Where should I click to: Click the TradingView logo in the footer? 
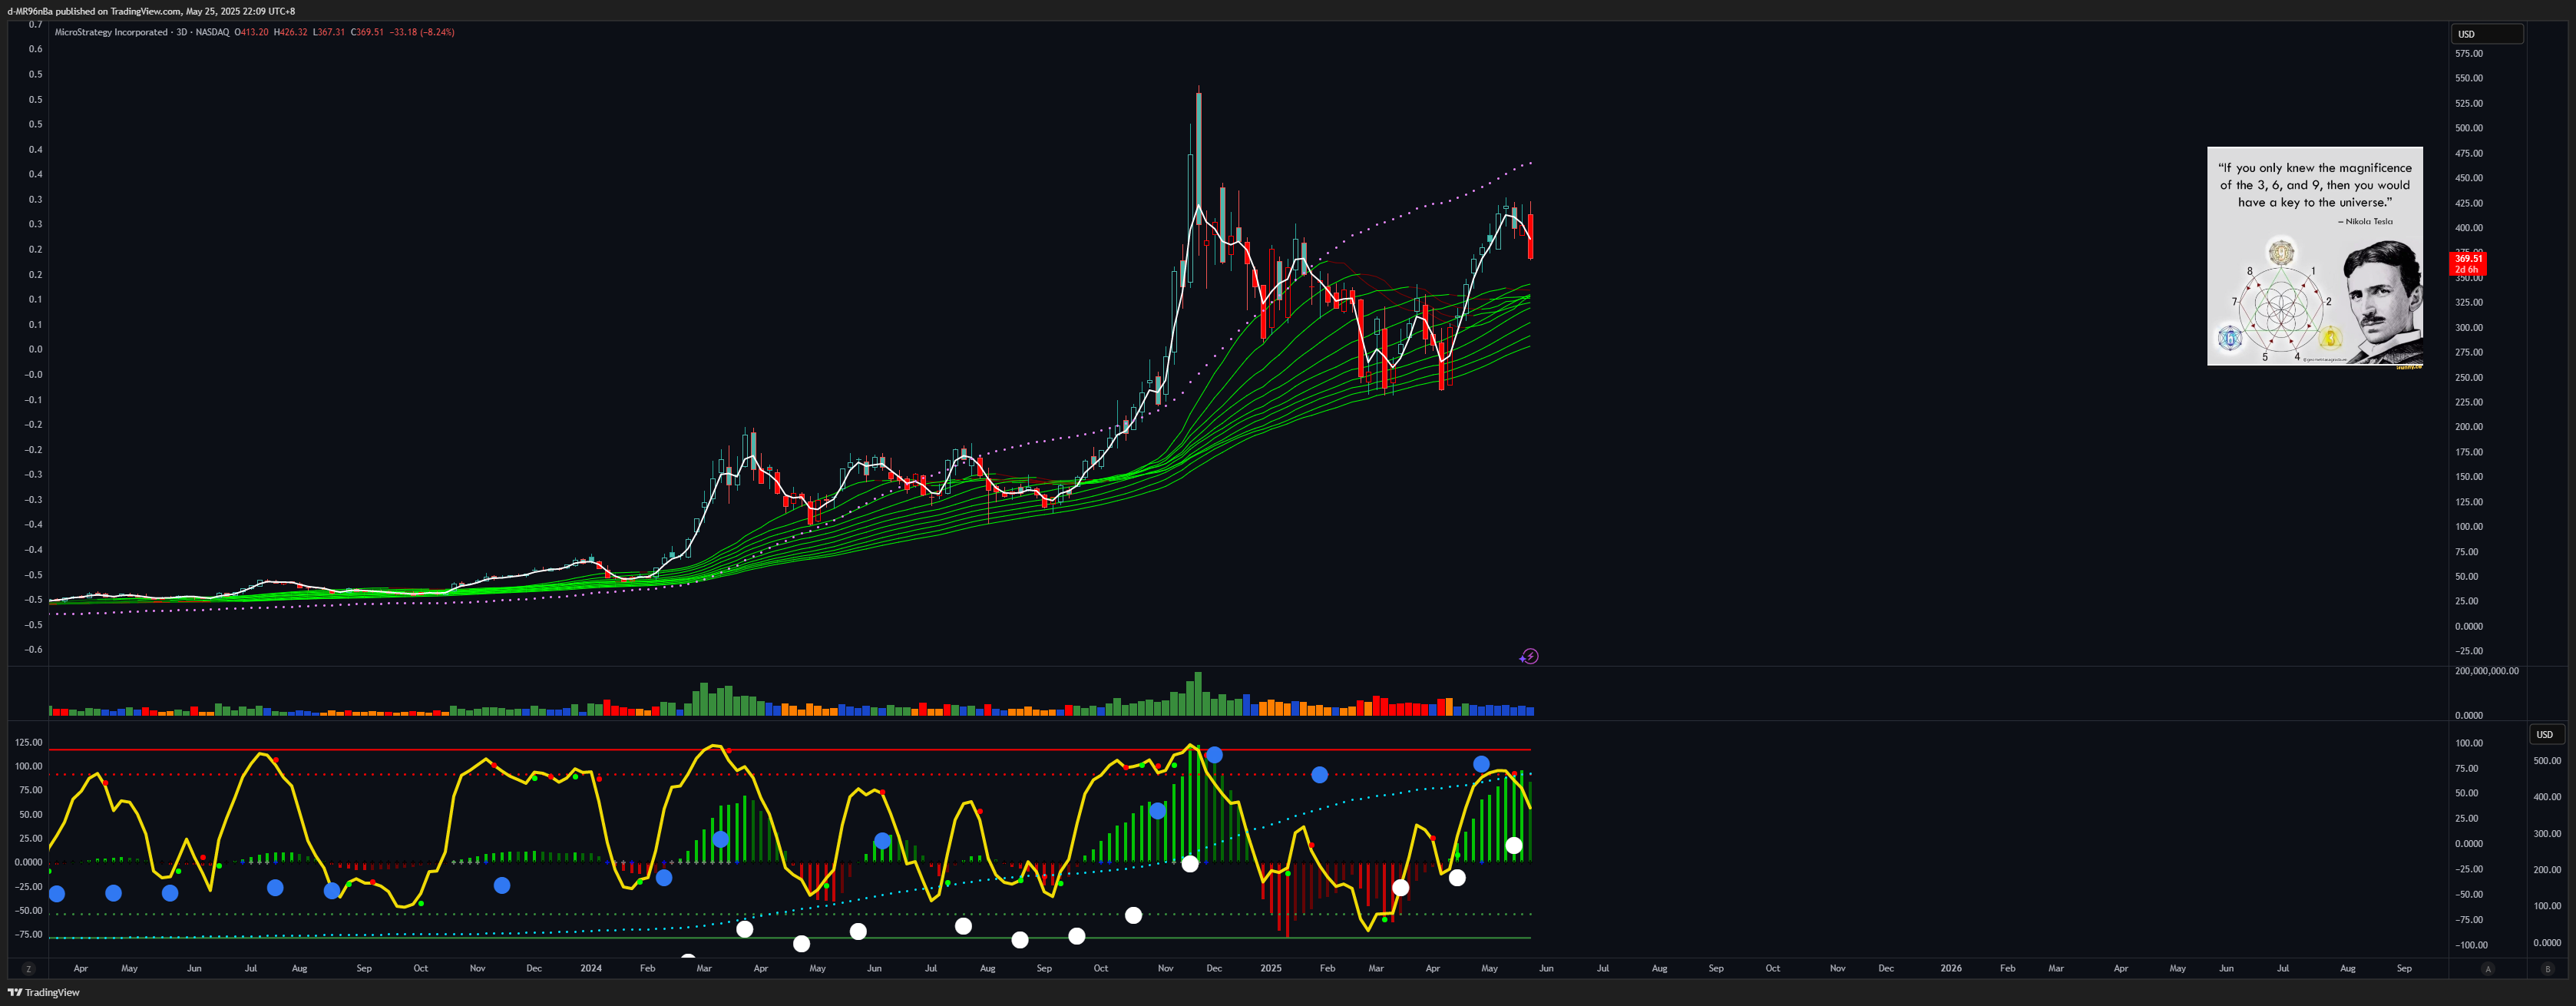click(44, 992)
